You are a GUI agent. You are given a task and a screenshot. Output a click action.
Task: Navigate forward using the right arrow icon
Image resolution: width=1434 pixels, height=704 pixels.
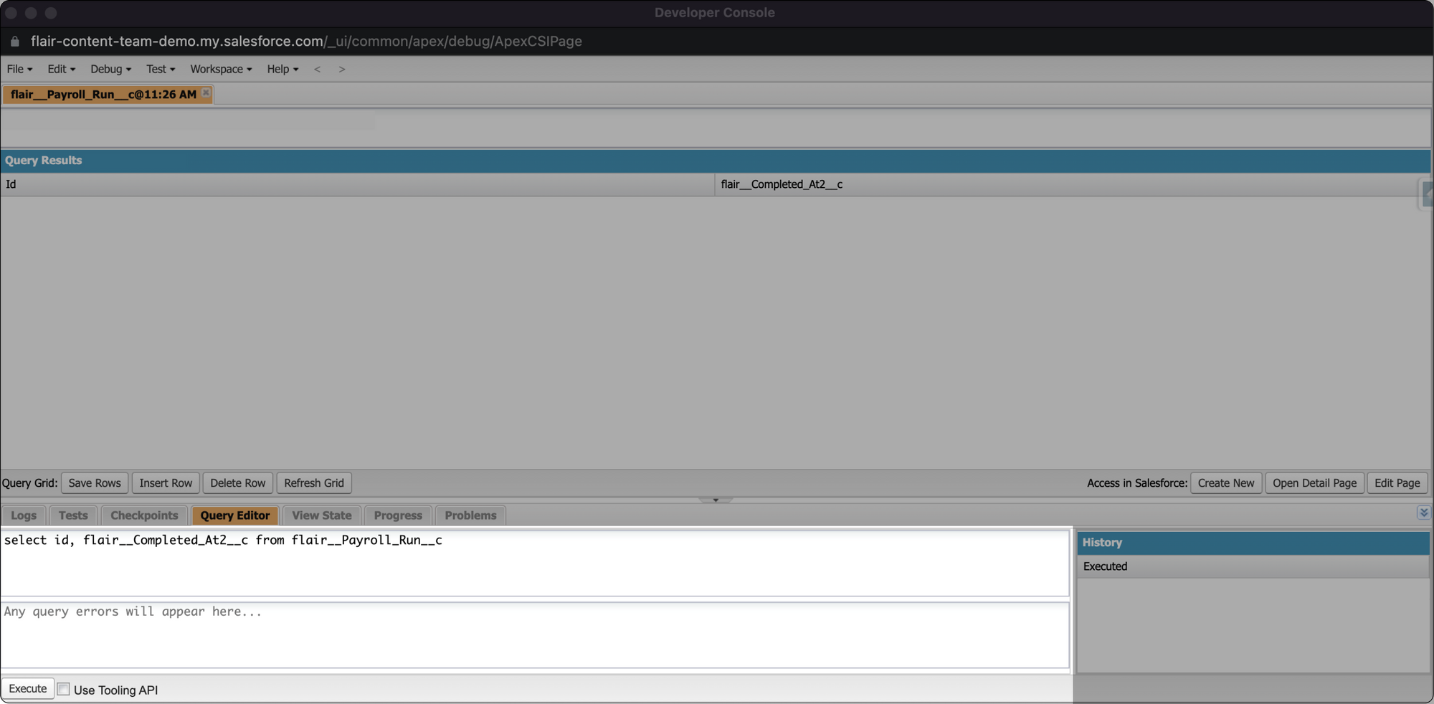point(342,69)
